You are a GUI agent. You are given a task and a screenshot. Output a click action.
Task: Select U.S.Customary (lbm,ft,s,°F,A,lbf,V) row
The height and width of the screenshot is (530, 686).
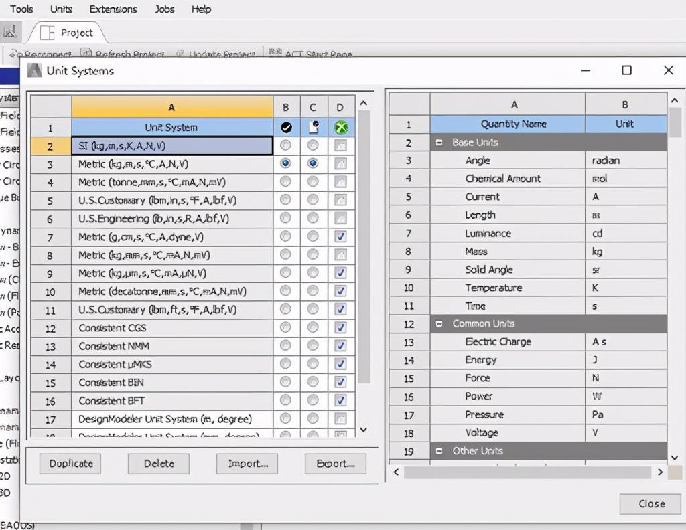172,310
